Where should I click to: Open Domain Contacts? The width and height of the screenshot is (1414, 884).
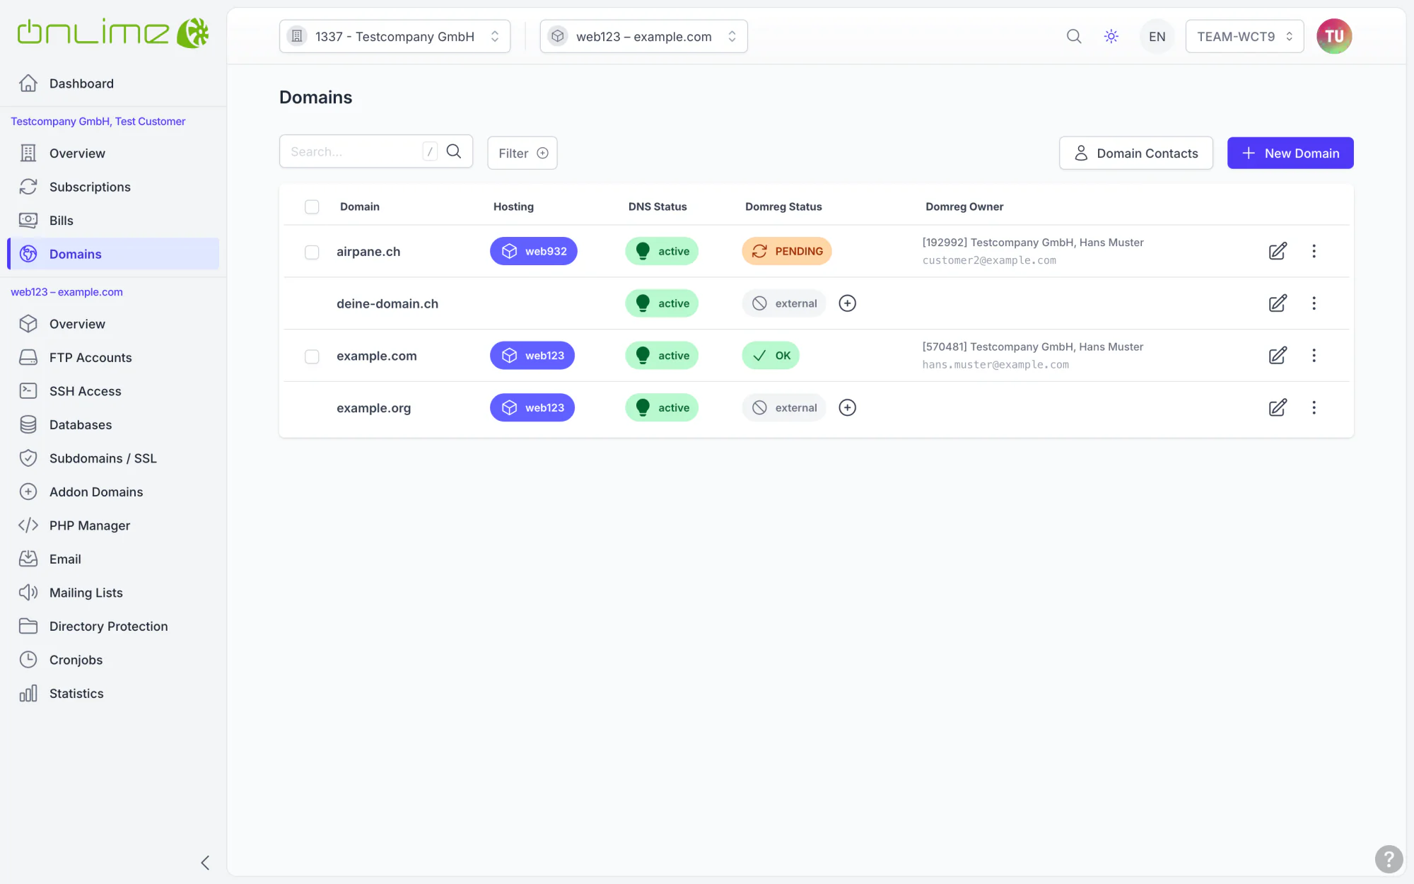tap(1135, 153)
